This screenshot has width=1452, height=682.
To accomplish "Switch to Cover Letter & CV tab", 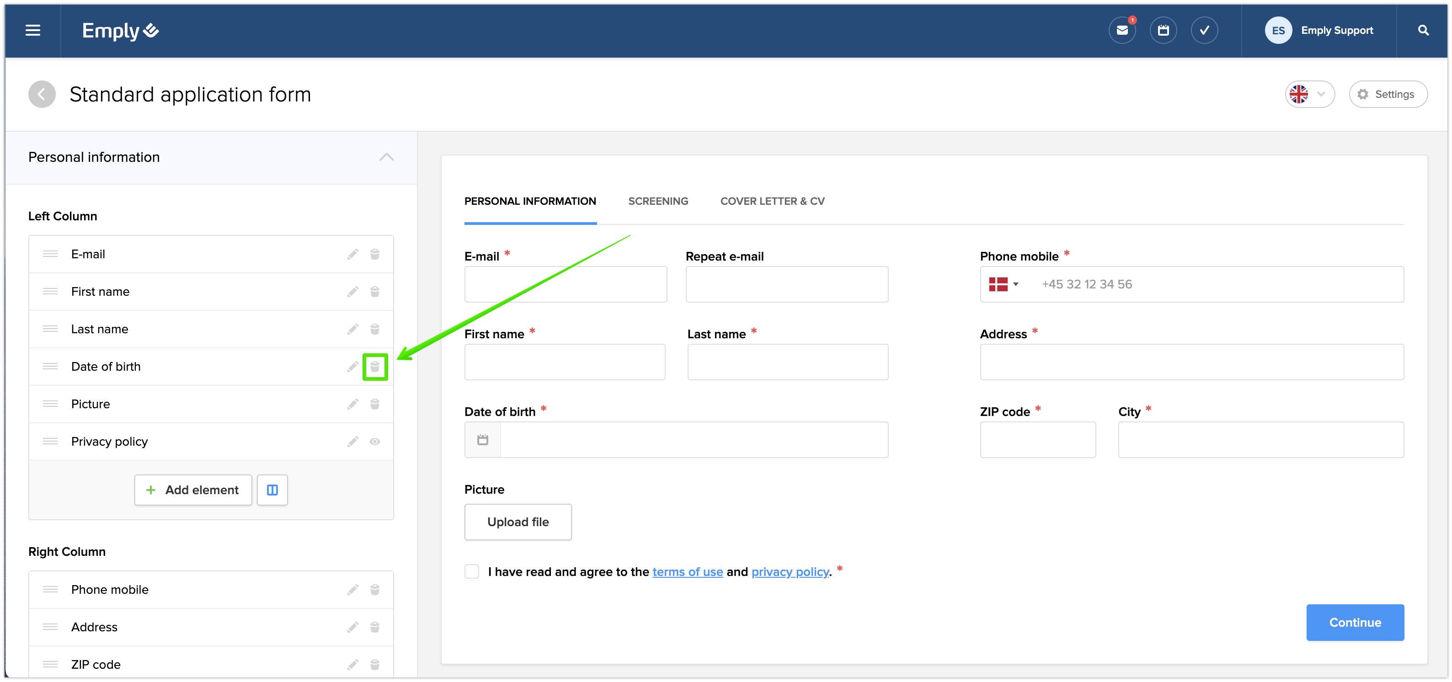I will (x=772, y=201).
